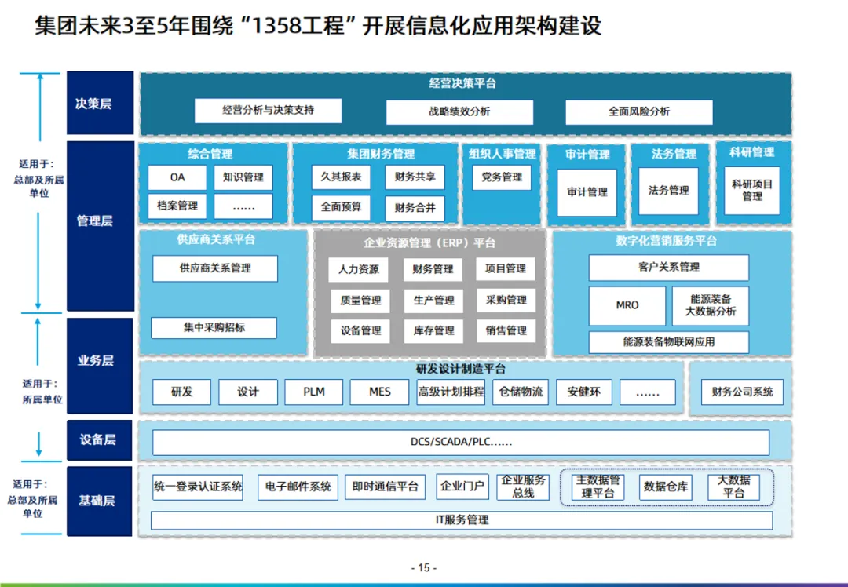The image size is (848, 587).
Task: Select the 企业门户 box
Action: click(462, 487)
